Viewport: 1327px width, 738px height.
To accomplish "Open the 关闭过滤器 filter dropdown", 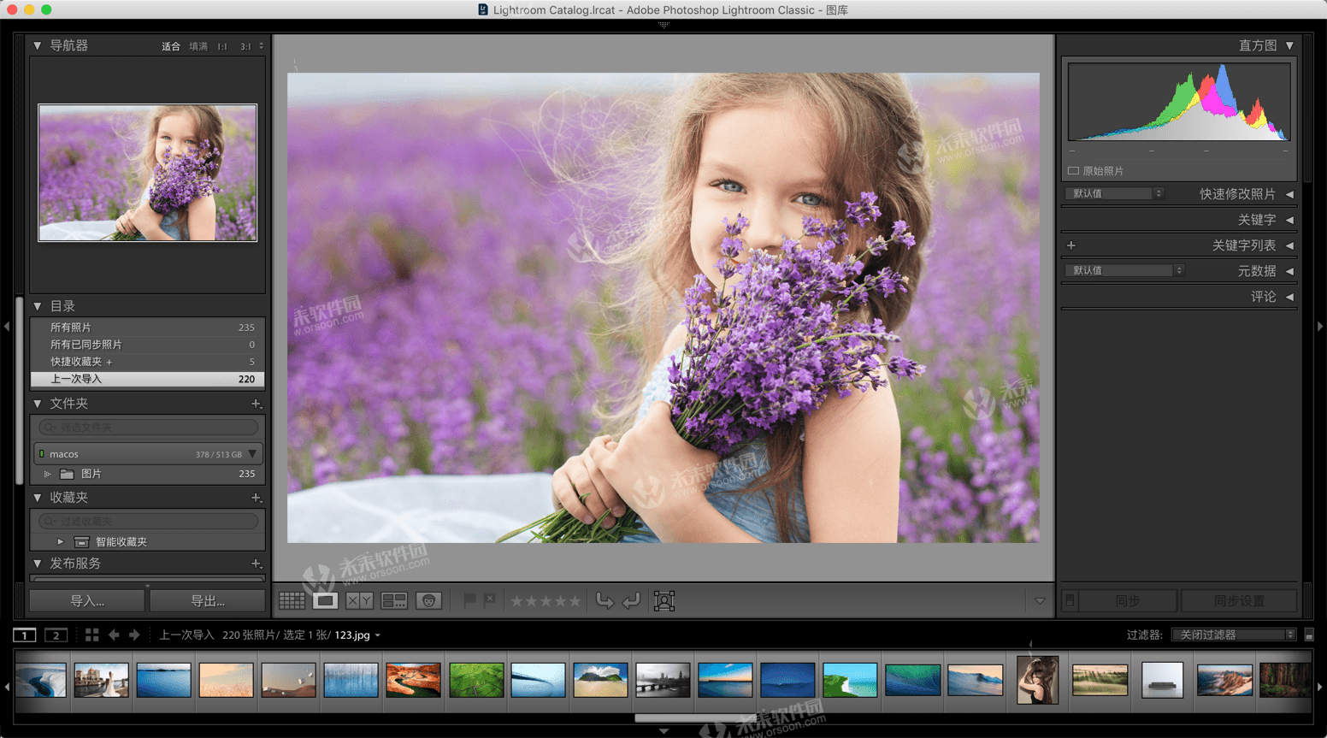I will 1234,635.
